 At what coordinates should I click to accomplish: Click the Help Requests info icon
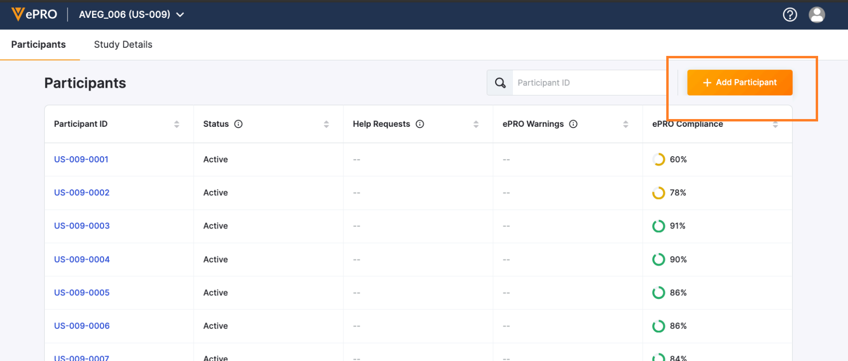[420, 124]
